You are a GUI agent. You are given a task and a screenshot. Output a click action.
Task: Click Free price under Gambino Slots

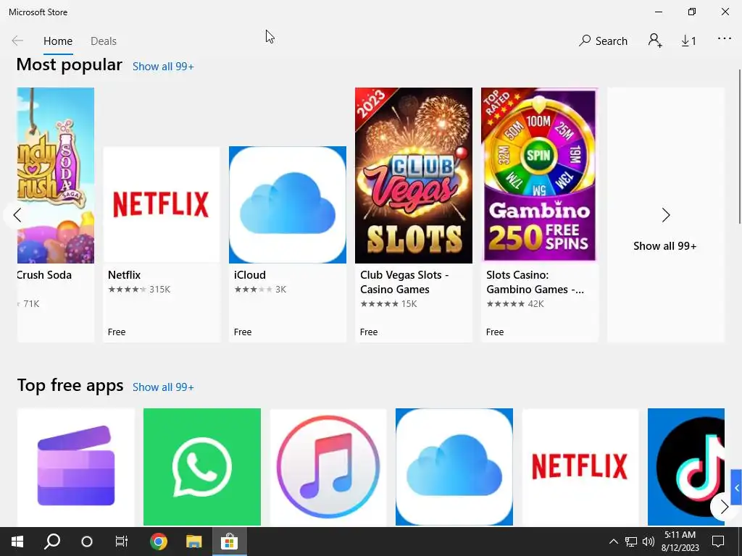(494, 332)
